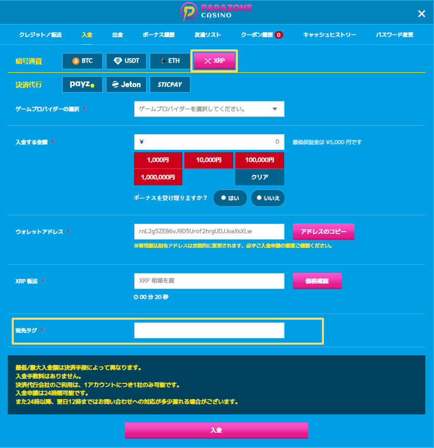Add 10,000円 to the deposit amount
434x448 pixels.
(209, 160)
